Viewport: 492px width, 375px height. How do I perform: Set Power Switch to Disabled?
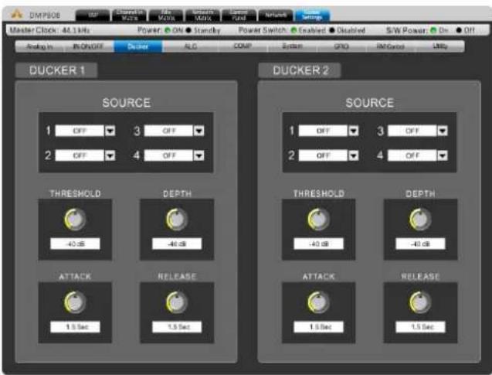coord(332,30)
